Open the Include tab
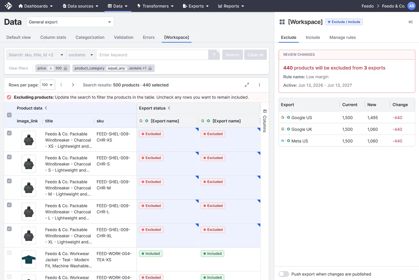The image size is (419, 280). coord(313,37)
